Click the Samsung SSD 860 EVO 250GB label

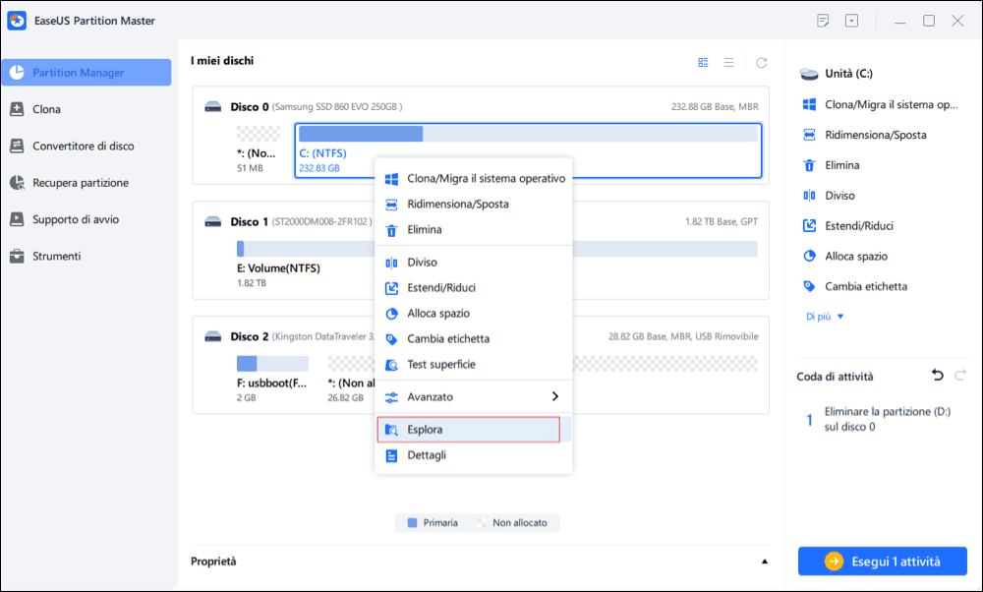(337, 107)
